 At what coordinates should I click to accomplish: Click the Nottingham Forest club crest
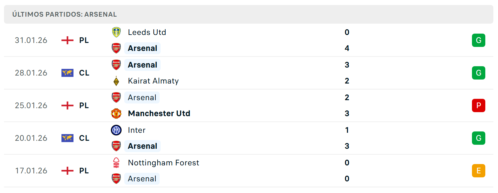[116, 163]
